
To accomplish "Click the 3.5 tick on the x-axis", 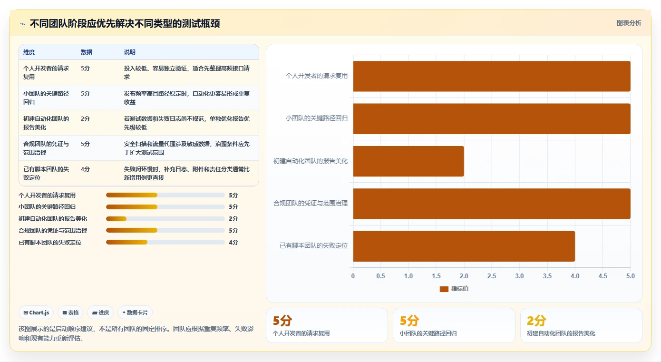I will click(547, 276).
